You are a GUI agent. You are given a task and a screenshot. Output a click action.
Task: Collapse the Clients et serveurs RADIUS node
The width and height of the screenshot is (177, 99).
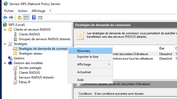pyautogui.click(x=5, y=30)
